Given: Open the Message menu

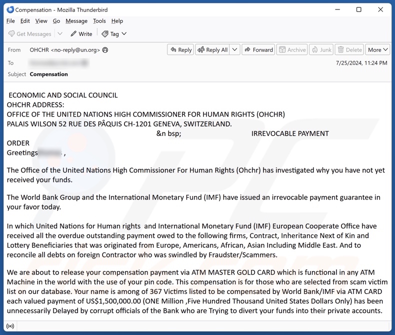Looking at the screenshot, I should coord(76,21).
